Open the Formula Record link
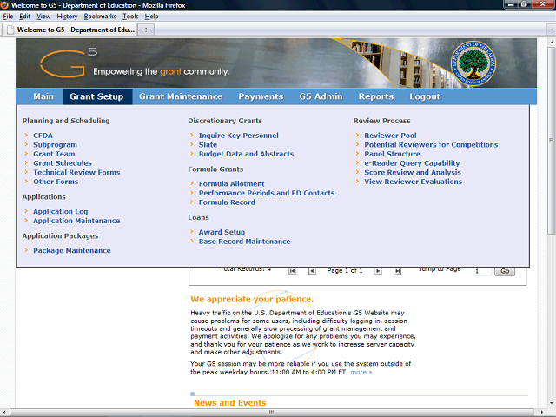This screenshot has width=556, height=417. click(x=227, y=202)
